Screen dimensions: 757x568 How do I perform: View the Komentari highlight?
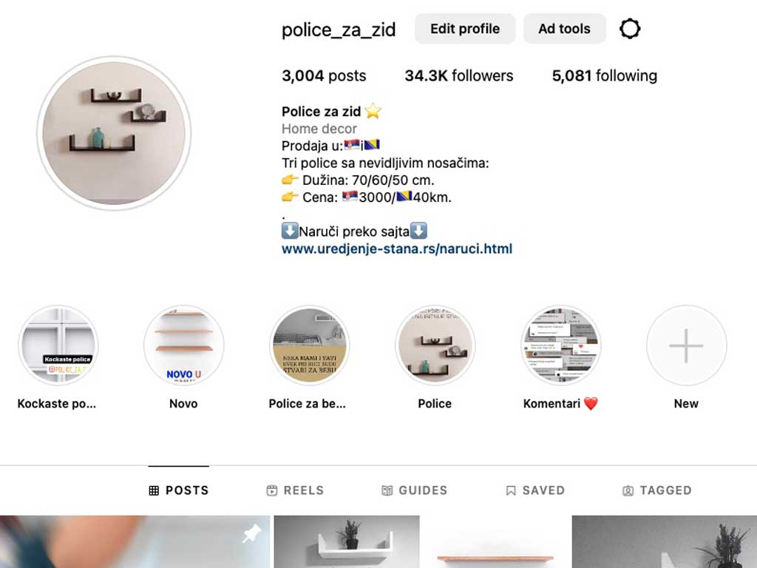561,345
